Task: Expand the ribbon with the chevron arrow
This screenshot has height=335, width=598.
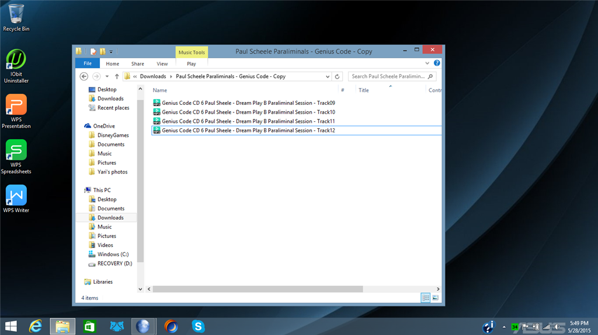Action: click(x=427, y=63)
